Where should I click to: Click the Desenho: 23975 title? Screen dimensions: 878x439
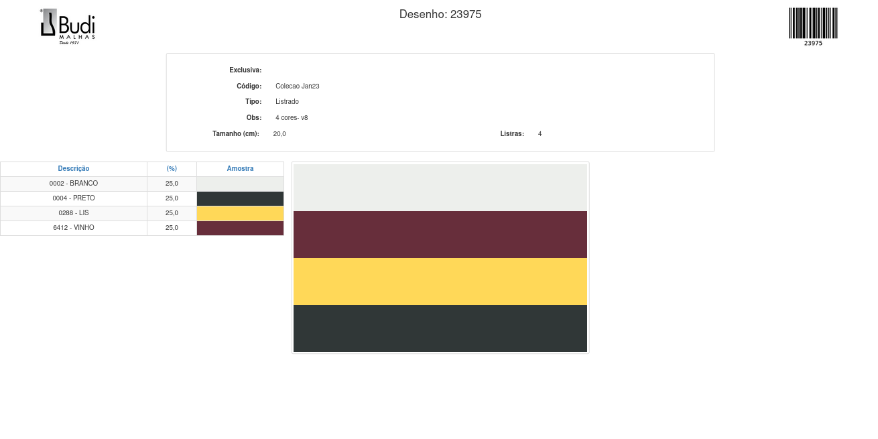(x=440, y=14)
